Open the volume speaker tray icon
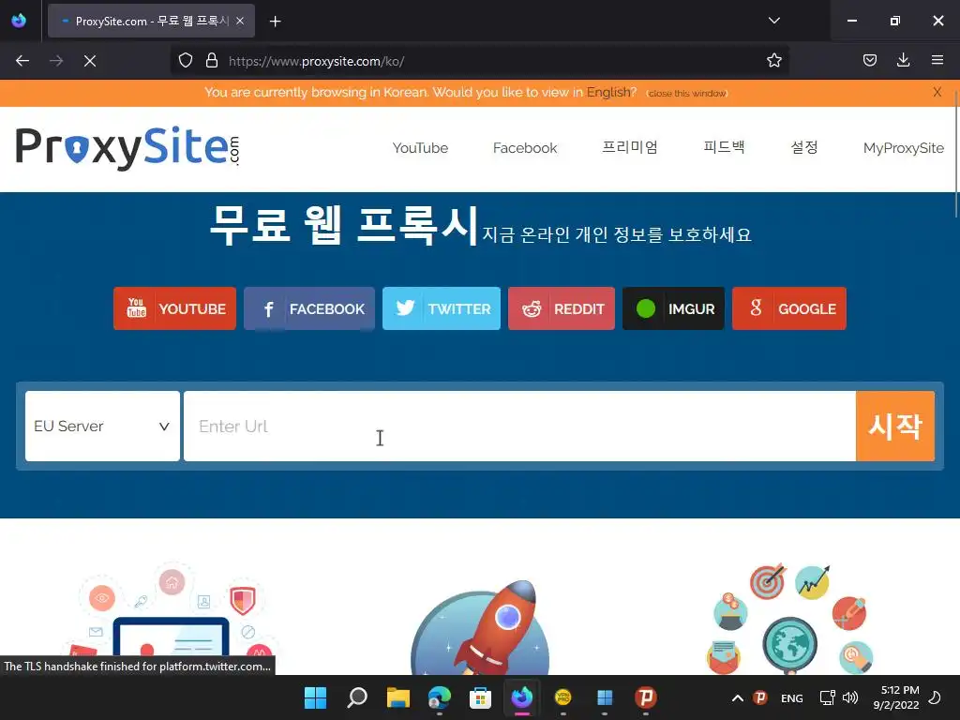Screen dimensions: 960x720 (x=849, y=697)
